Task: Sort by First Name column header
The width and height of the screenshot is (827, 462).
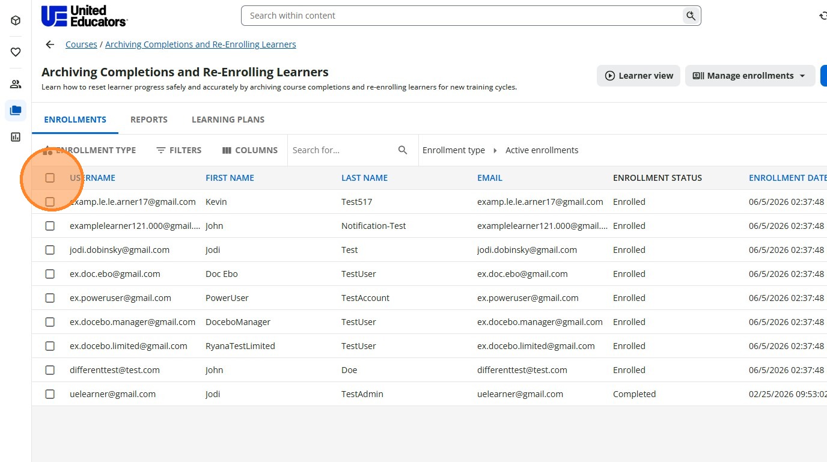Action: pyautogui.click(x=230, y=178)
